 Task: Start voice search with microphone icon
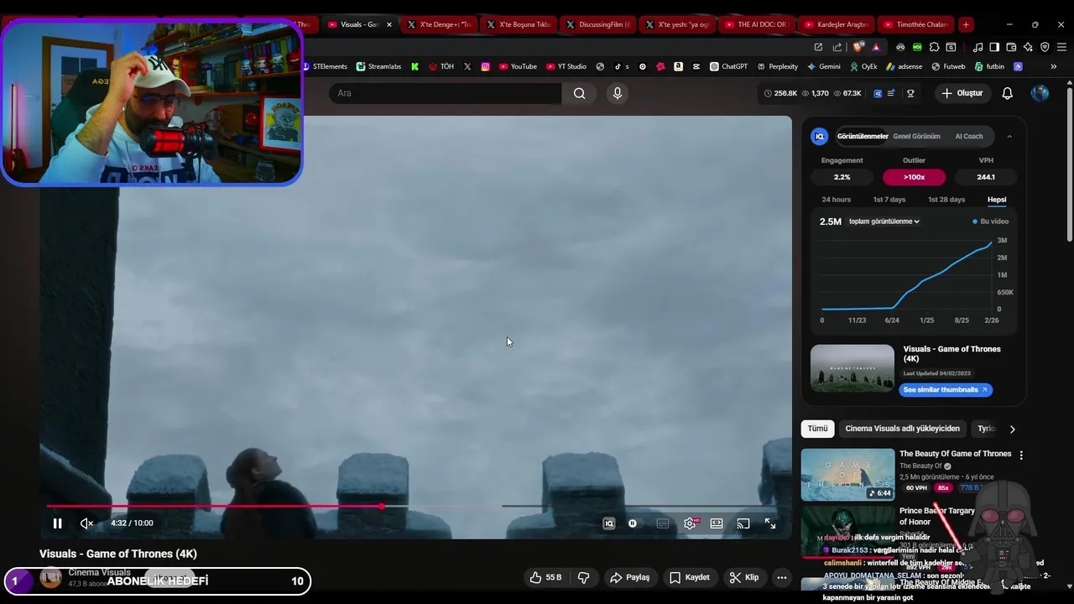(618, 93)
